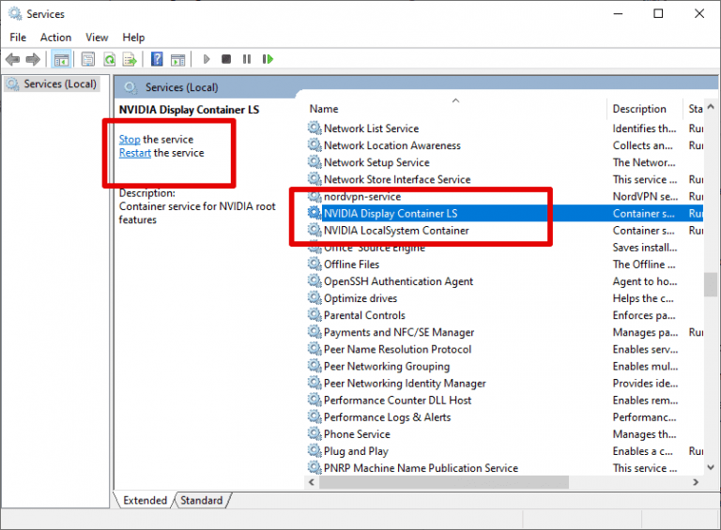Select the Services (Local) tree node

[x=52, y=84]
